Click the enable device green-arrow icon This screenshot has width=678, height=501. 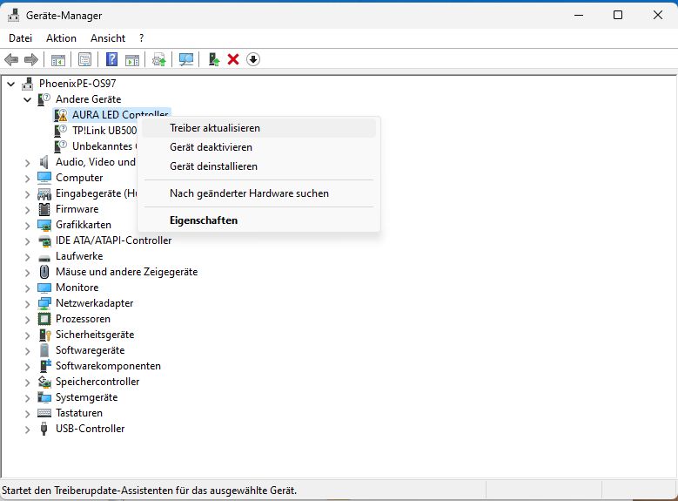(213, 59)
